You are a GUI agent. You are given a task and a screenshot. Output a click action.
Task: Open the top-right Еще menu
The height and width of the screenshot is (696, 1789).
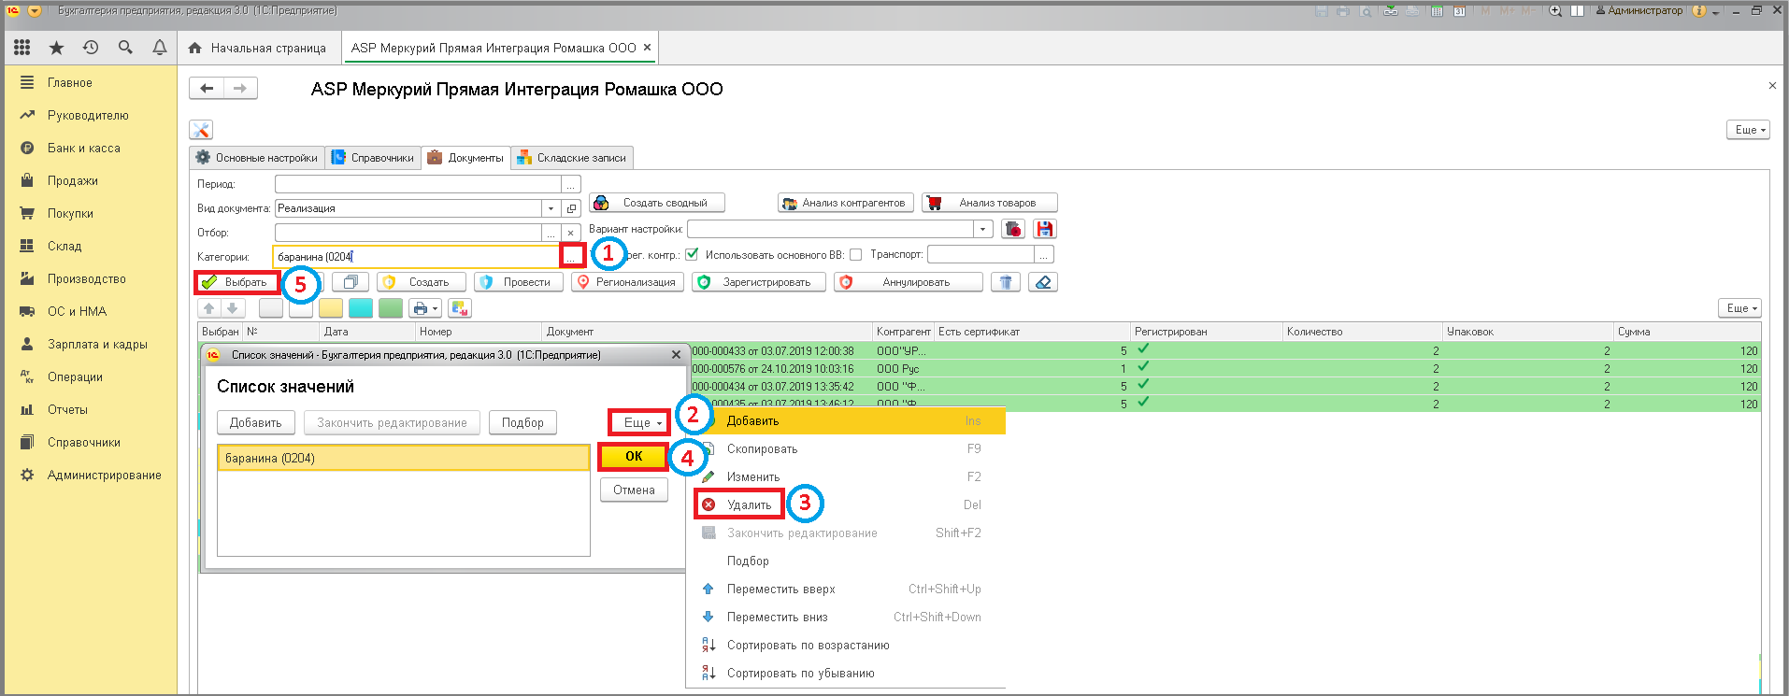pos(1748,130)
